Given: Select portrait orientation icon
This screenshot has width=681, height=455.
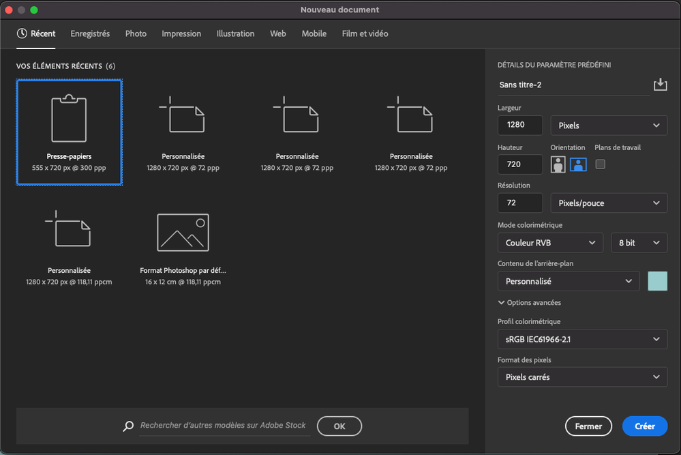Looking at the screenshot, I should [558, 164].
